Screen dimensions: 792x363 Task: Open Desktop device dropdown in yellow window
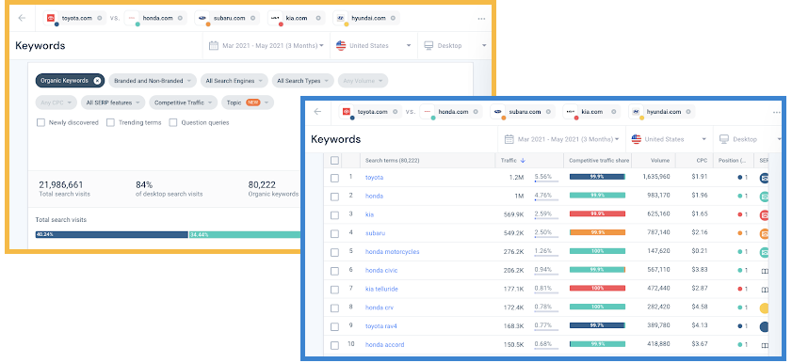click(x=455, y=45)
